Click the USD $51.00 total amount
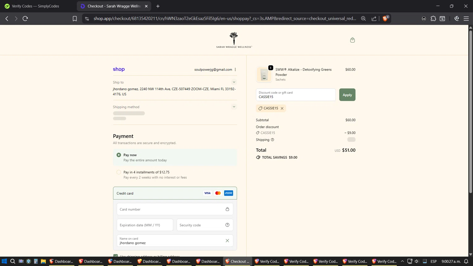The width and height of the screenshot is (473, 266). [345, 150]
